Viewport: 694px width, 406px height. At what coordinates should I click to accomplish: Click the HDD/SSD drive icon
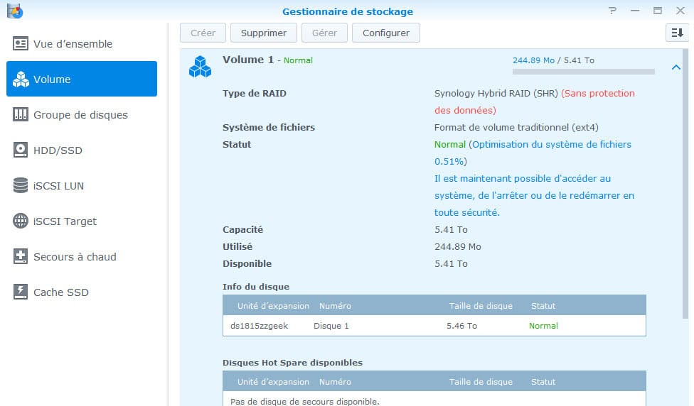pos(21,150)
